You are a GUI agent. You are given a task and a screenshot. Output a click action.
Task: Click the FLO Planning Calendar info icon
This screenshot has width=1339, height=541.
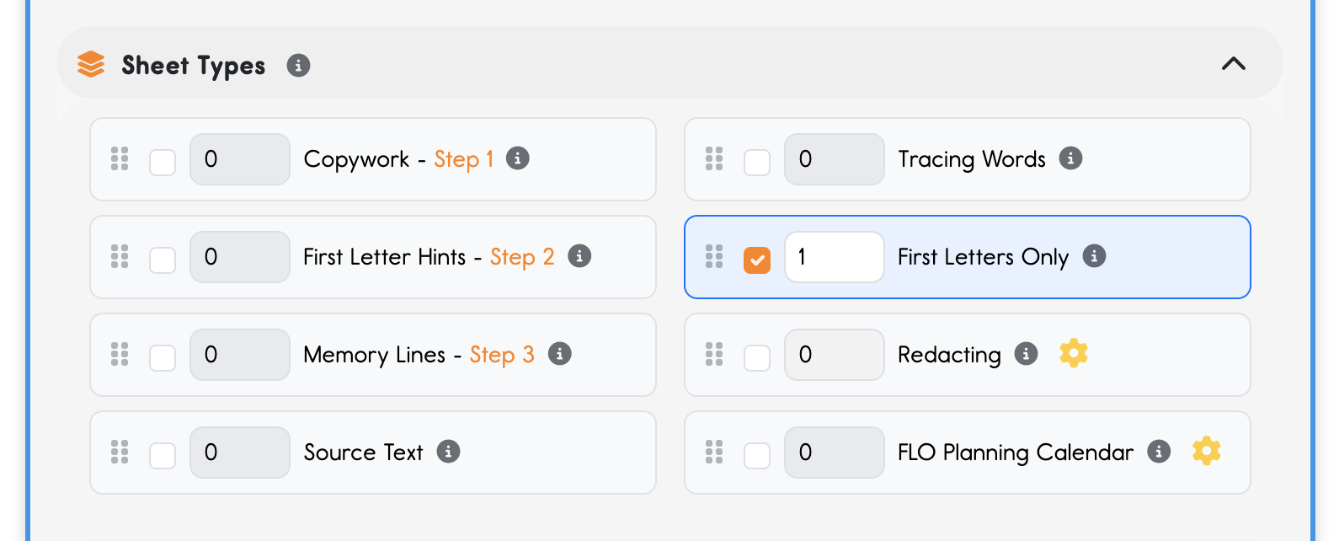[x=1159, y=452]
